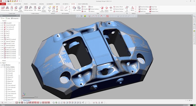Screen dimensions: 196x106
Task: Switch to the SKETCH ribbon tab
Action: pyautogui.click(x=58, y=4)
